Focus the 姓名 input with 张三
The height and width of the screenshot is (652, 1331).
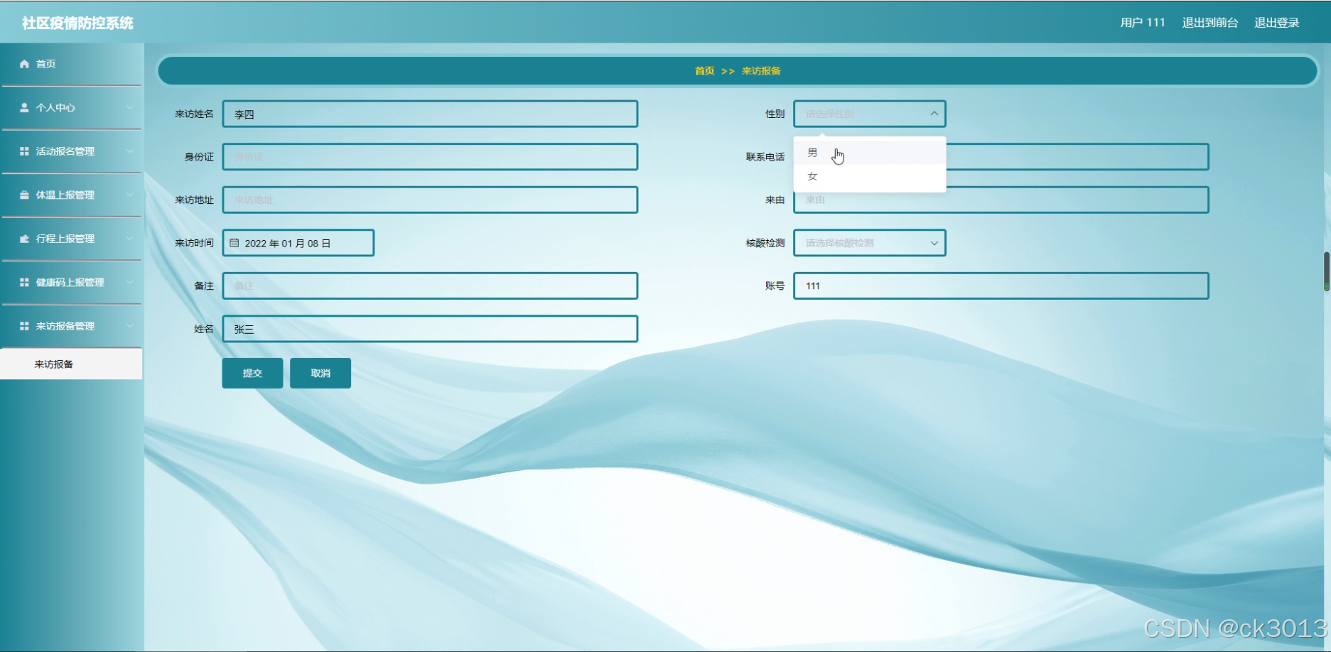click(430, 329)
